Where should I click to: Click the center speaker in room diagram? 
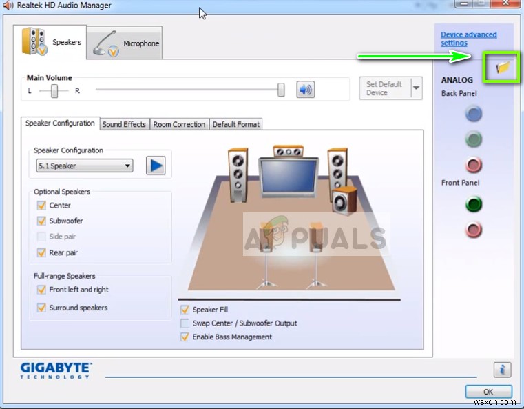pyautogui.click(x=287, y=151)
